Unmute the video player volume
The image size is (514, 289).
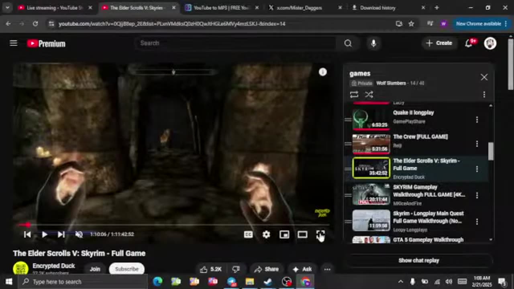[x=79, y=234]
